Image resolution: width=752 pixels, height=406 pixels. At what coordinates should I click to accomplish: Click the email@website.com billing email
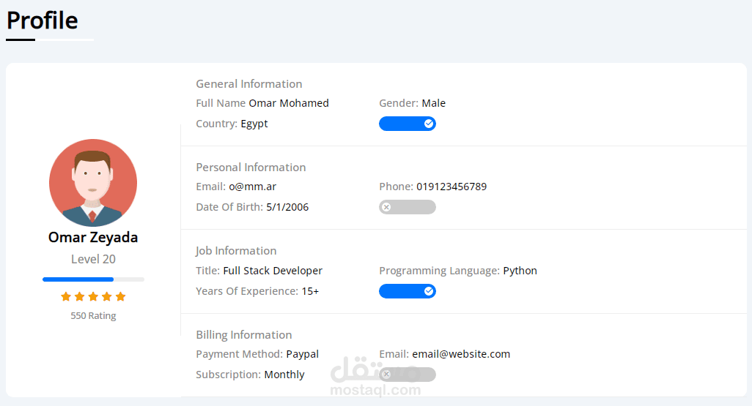(461, 354)
